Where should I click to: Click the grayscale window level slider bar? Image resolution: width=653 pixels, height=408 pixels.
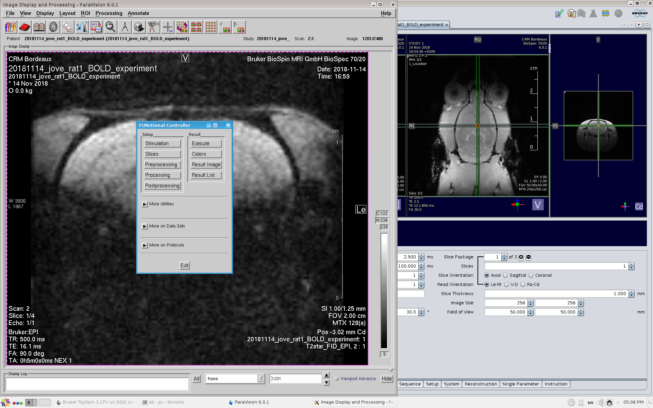tap(384, 291)
